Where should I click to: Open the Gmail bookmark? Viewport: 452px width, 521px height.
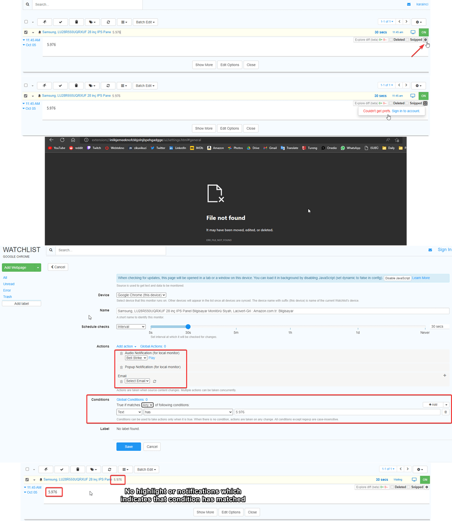[x=270, y=148]
